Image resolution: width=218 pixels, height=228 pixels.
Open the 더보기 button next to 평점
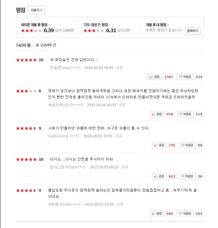pos(36,10)
